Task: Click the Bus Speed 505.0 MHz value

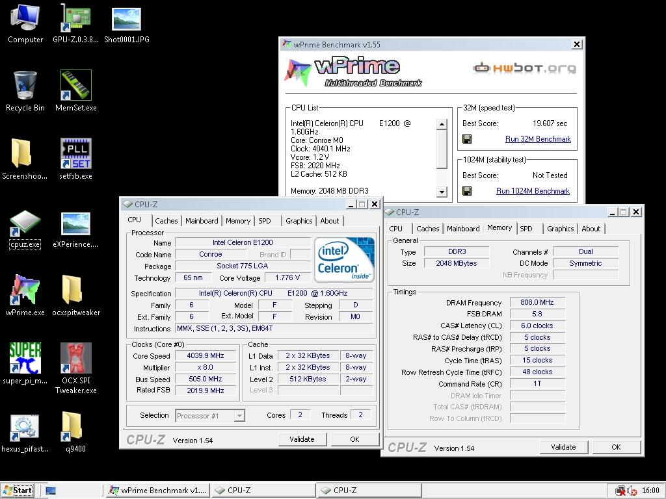Action: point(205,379)
